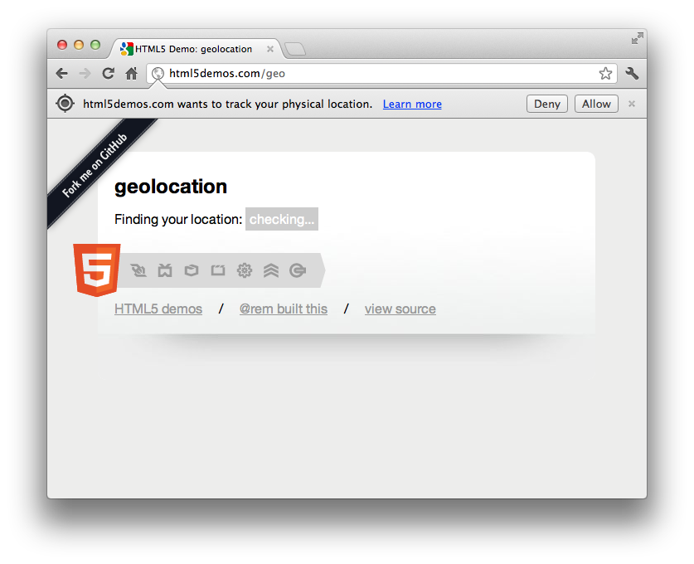Click the forward navigation arrow

tap(85, 74)
